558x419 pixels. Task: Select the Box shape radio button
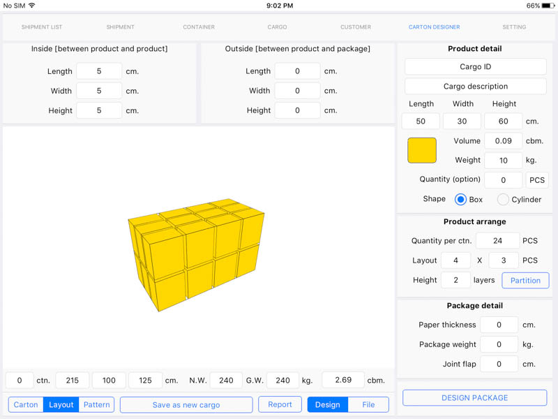[x=460, y=200]
